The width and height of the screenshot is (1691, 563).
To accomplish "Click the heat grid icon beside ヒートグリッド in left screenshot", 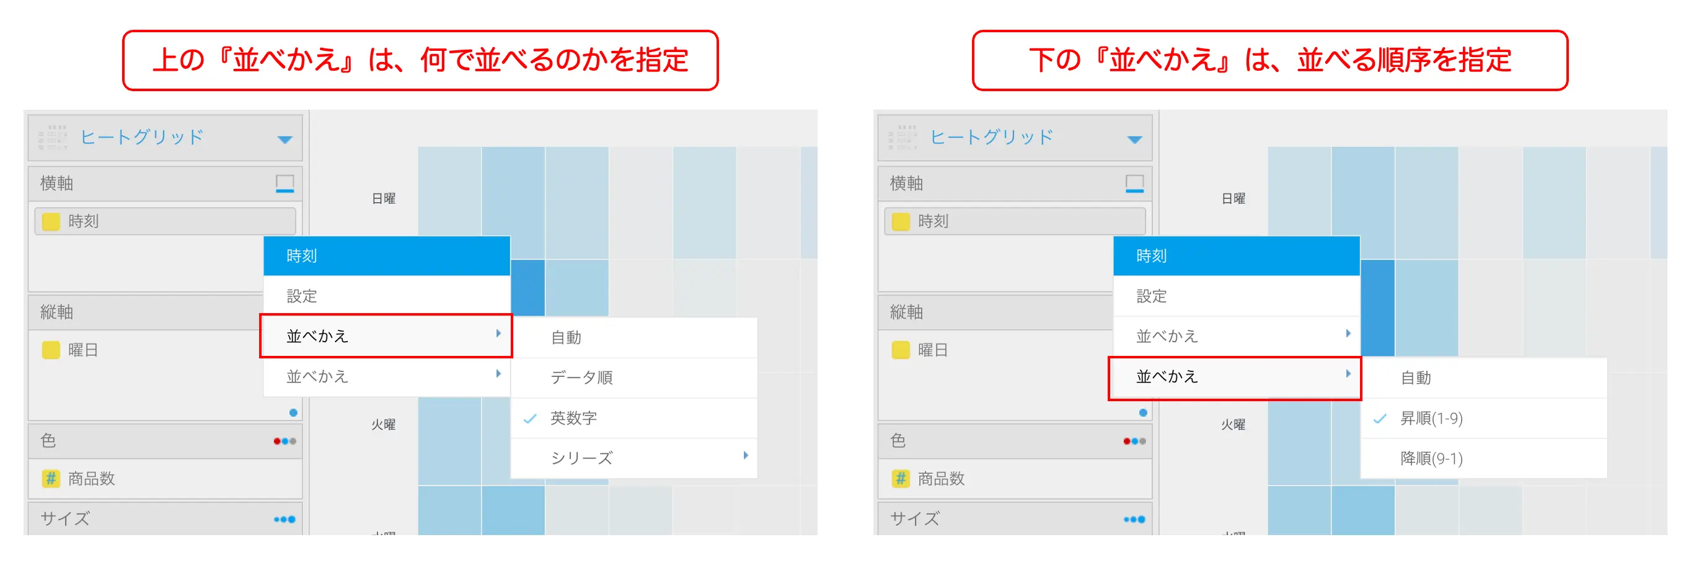I will pyautogui.click(x=53, y=137).
